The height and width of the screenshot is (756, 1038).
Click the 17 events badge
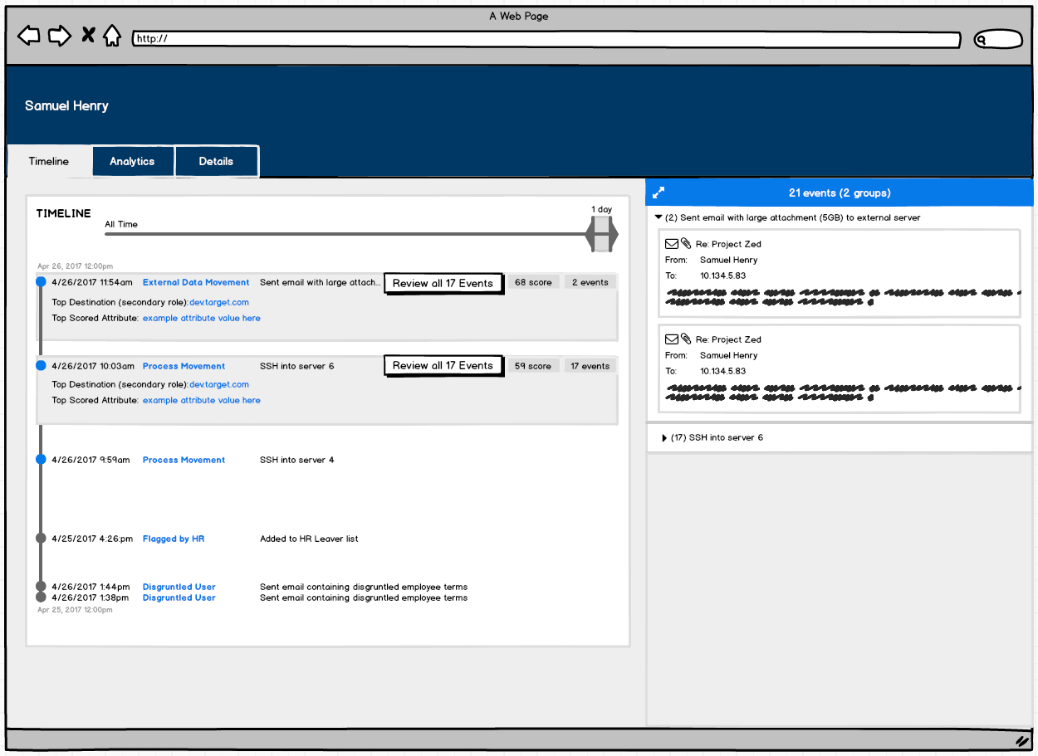click(590, 366)
